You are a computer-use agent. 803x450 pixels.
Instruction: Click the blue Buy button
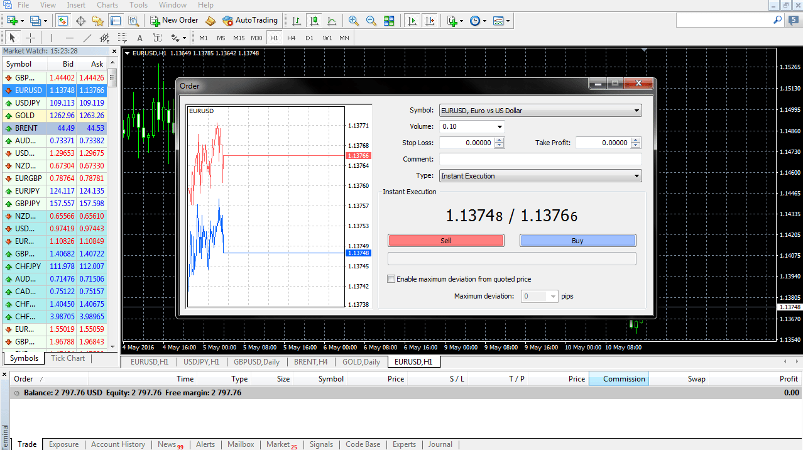(x=577, y=241)
